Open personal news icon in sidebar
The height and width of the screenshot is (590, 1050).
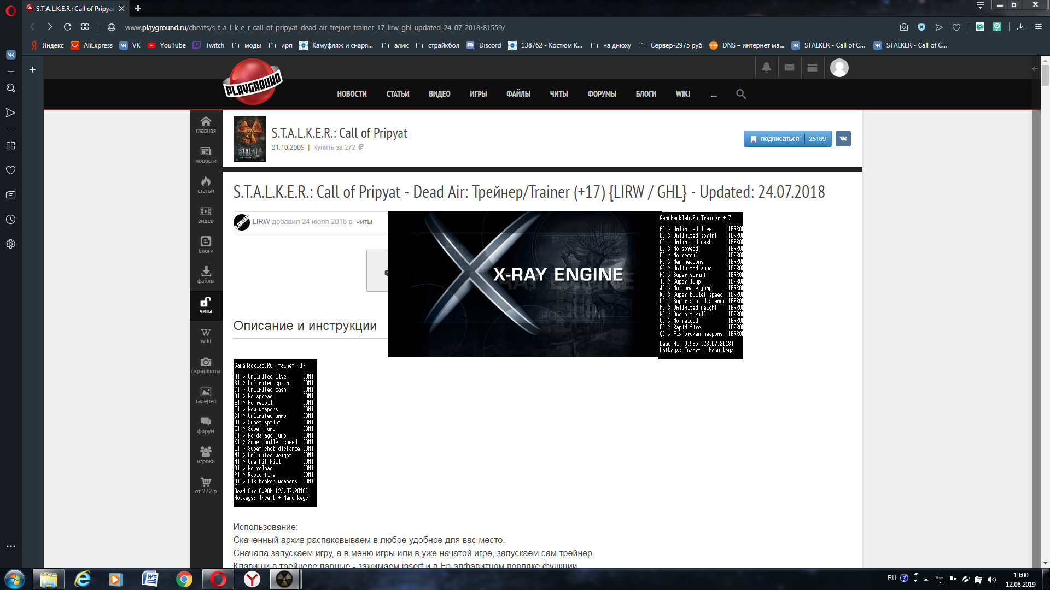10,195
